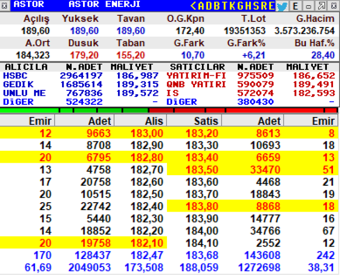Viewport: 340px width, 275px height.
Task: Click buyer DiGER value 524322
Action: coord(84,102)
